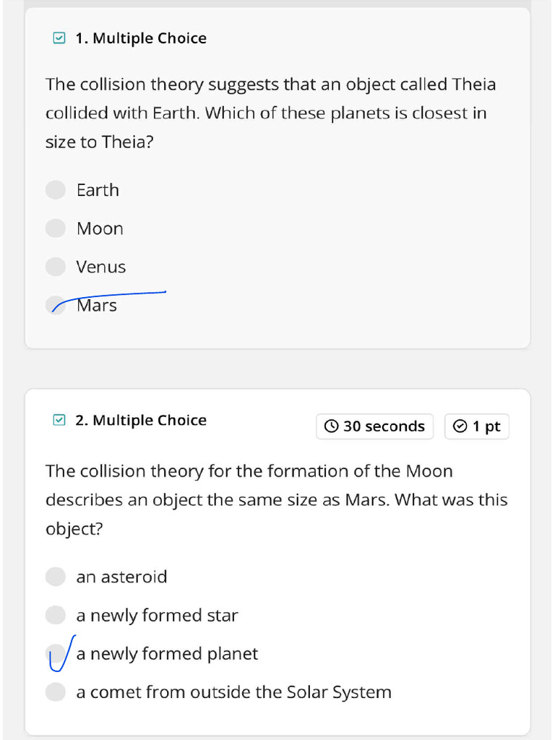The image size is (555, 740).
Task: Click the 'a newly formed planet' label
Action: tap(167, 654)
